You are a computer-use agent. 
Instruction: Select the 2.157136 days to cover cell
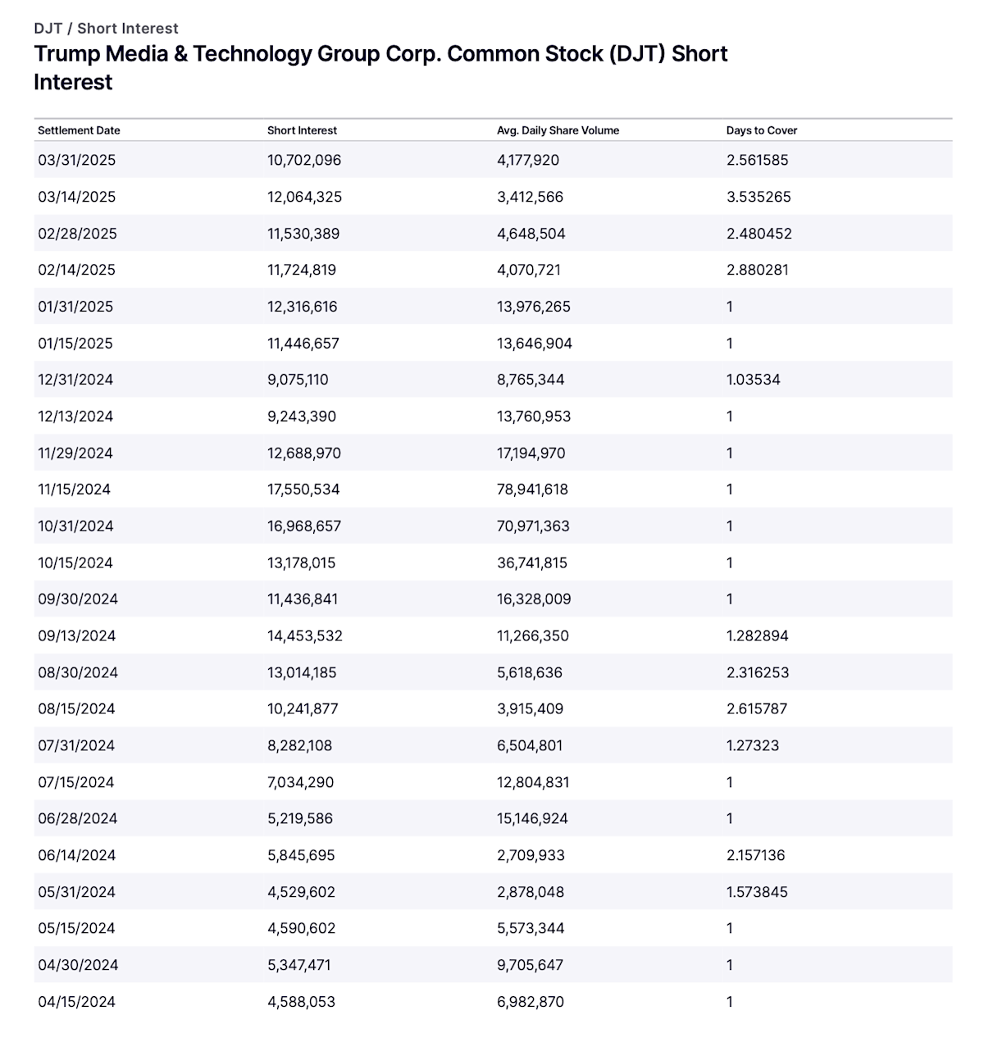(755, 855)
